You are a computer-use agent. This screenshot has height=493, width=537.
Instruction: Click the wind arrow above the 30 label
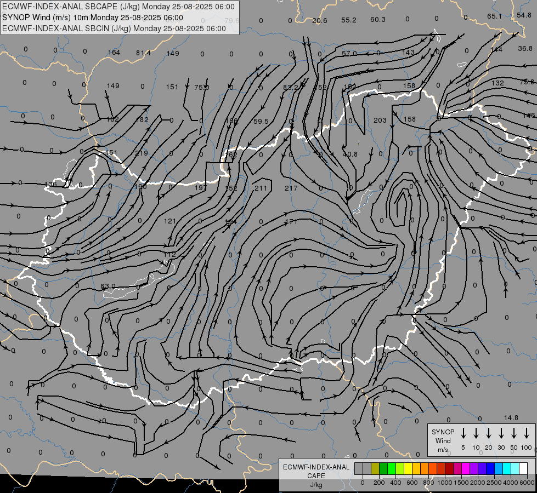[501, 433]
